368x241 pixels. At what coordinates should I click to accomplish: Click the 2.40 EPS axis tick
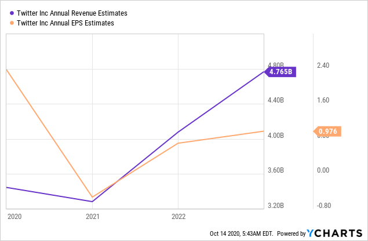coord(323,65)
